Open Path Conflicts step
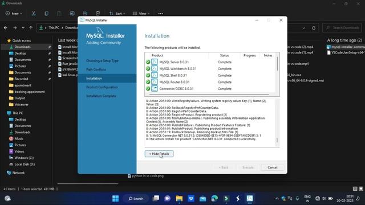The image size is (365, 205). [x=96, y=69]
